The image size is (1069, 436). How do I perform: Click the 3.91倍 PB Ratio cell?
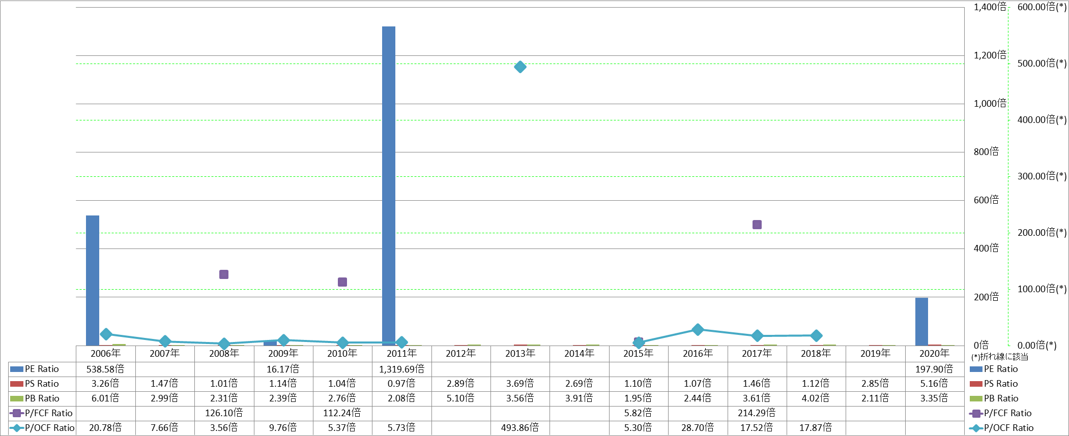(580, 398)
